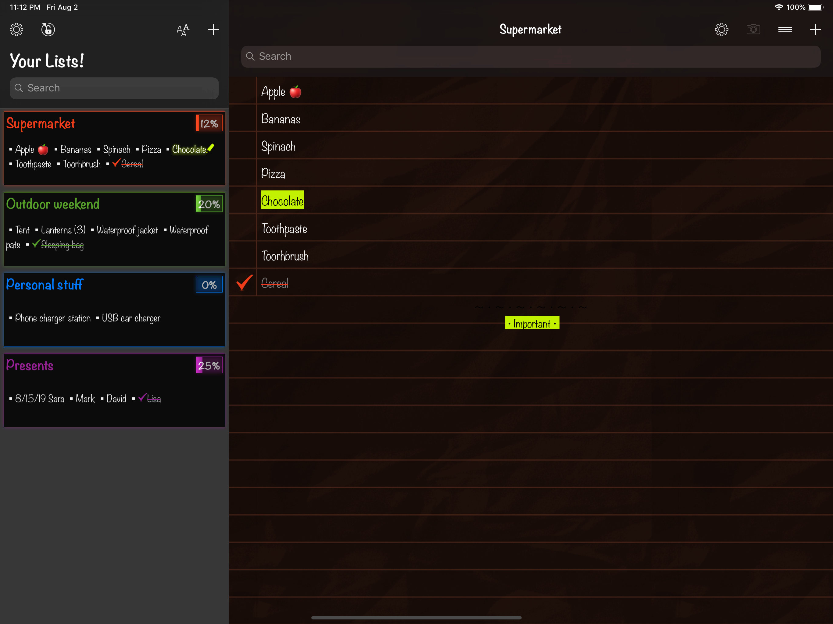Click the Supermarket items search field
The height and width of the screenshot is (624, 833).
point(530,56)
